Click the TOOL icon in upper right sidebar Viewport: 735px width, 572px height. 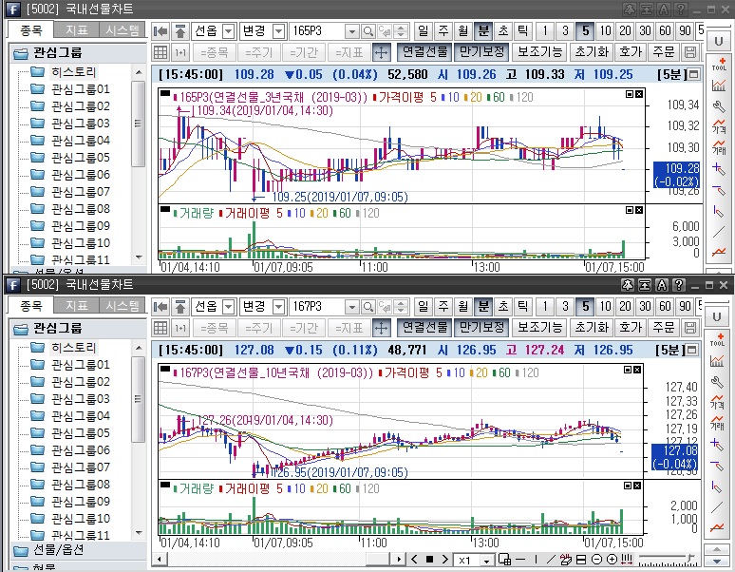719,65
